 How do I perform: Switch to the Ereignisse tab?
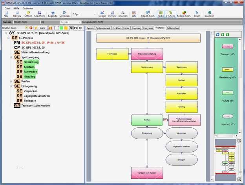coord(148,28)
